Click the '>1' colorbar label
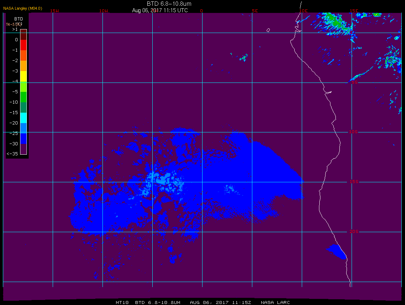 (x=15, y=29)
